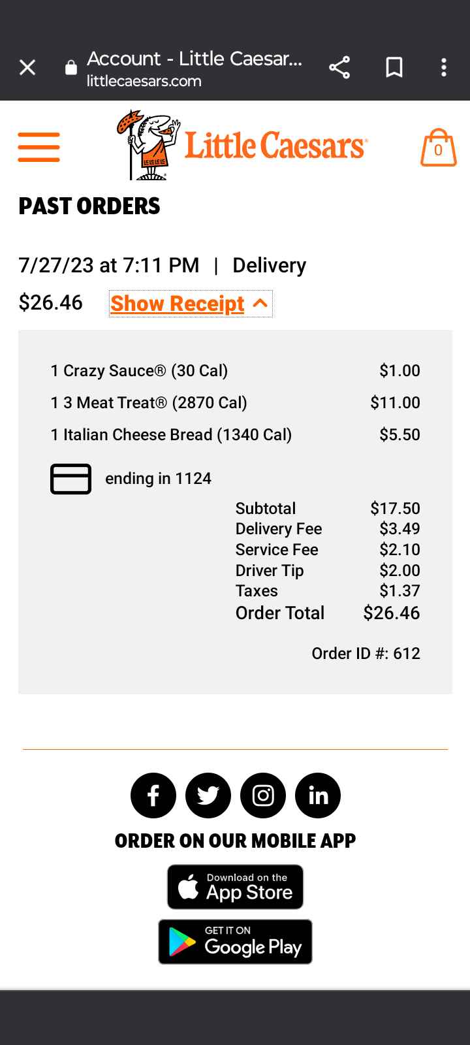Tap the Little Caesars logo
The height and width of the screenshot is (1045, 470).
(x=242, y=145)
